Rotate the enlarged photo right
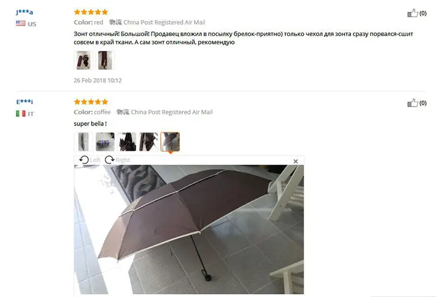This screenshot has width=444, height=297. click(117, 160)
